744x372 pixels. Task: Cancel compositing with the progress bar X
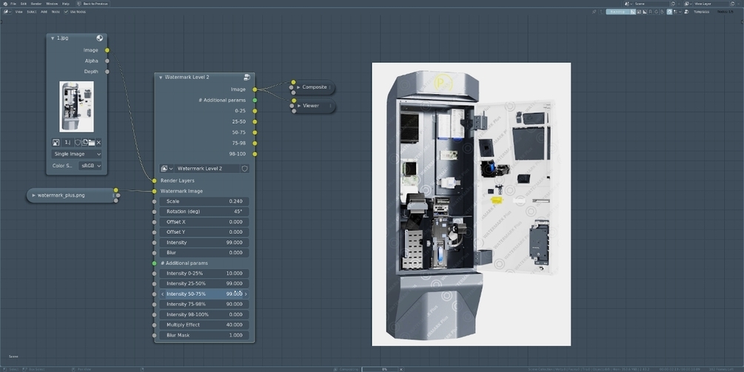click(x=401, y=369)
